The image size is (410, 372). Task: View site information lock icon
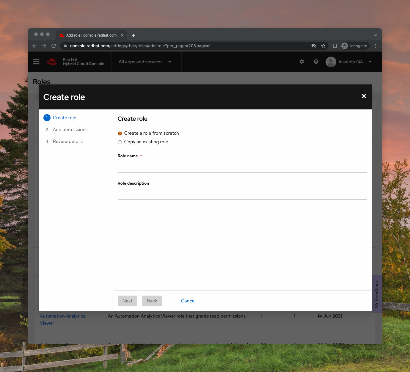[65, 46]
